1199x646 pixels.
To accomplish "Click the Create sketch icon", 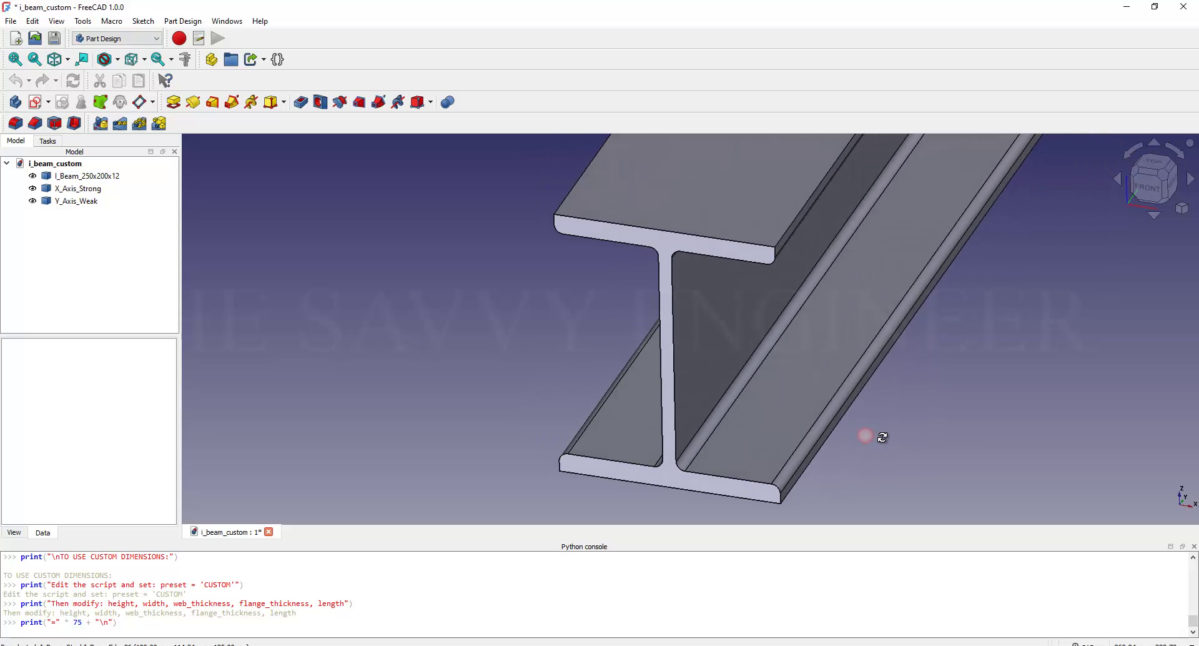I will click(x=35, y=102).
